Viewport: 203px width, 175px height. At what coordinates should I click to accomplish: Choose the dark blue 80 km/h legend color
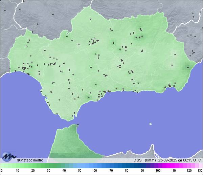(x=126, y=166)
